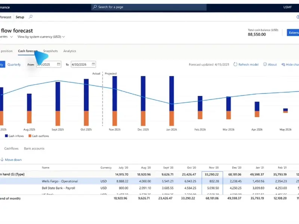
Task: Click the magnifier icon in the page search bar
Action: pos(95,7)
